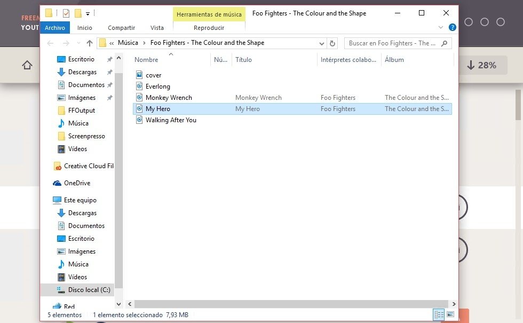Select the My Hero file name
The width and height of the screenshot is (523, 323).
click(158, 109)
